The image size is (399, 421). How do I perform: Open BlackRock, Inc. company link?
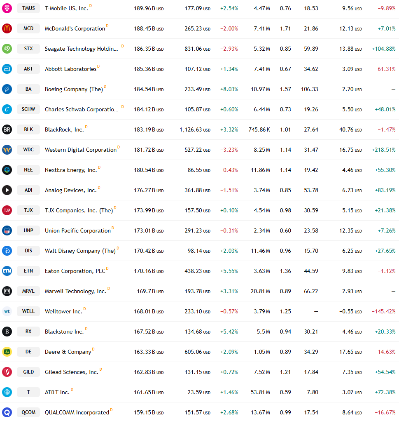coord(64,130)
